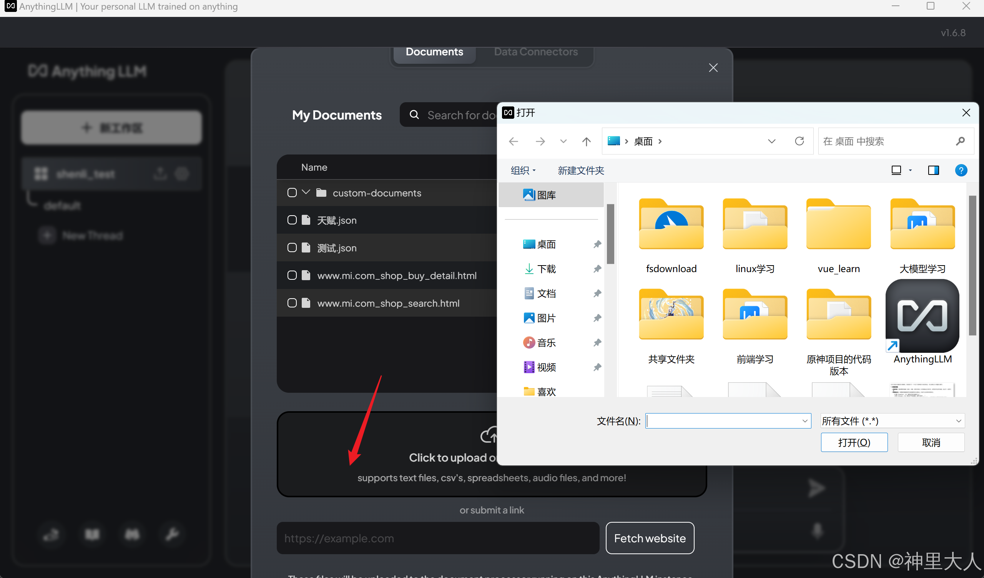Tick the www.mi.com_shop_search.html checkbox
The width and height of the screenshot is (984, 578).
pyautogui.click(x=292, y=303)
